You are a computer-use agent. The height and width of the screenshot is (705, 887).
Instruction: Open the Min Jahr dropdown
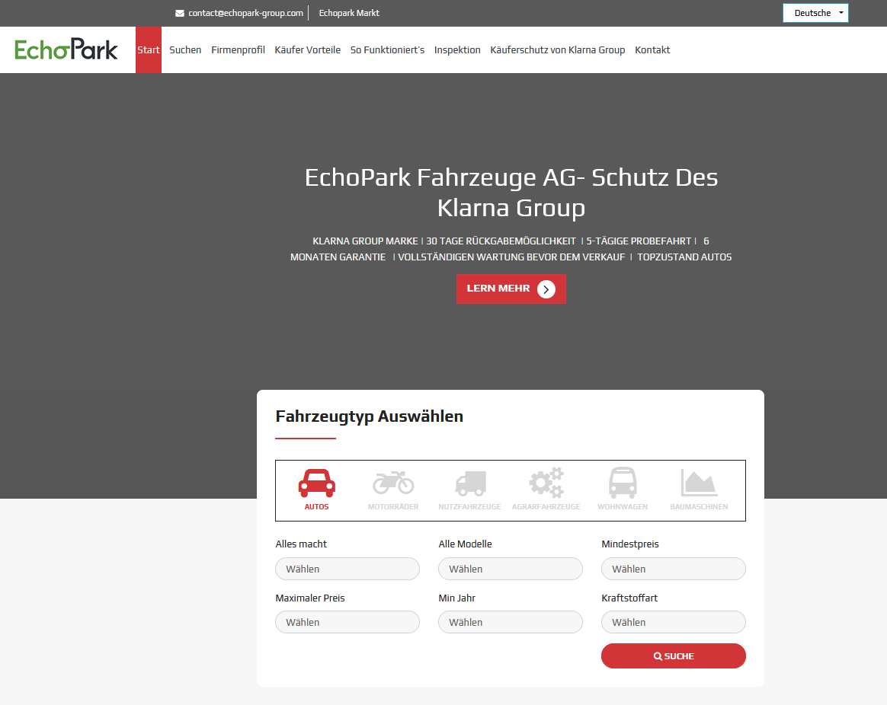pos(511,622)
